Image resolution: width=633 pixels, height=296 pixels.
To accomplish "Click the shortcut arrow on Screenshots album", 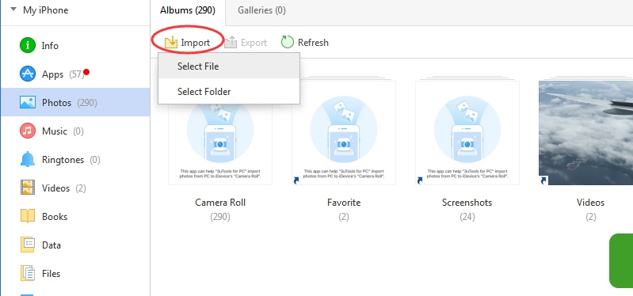I will coord(420,180).
